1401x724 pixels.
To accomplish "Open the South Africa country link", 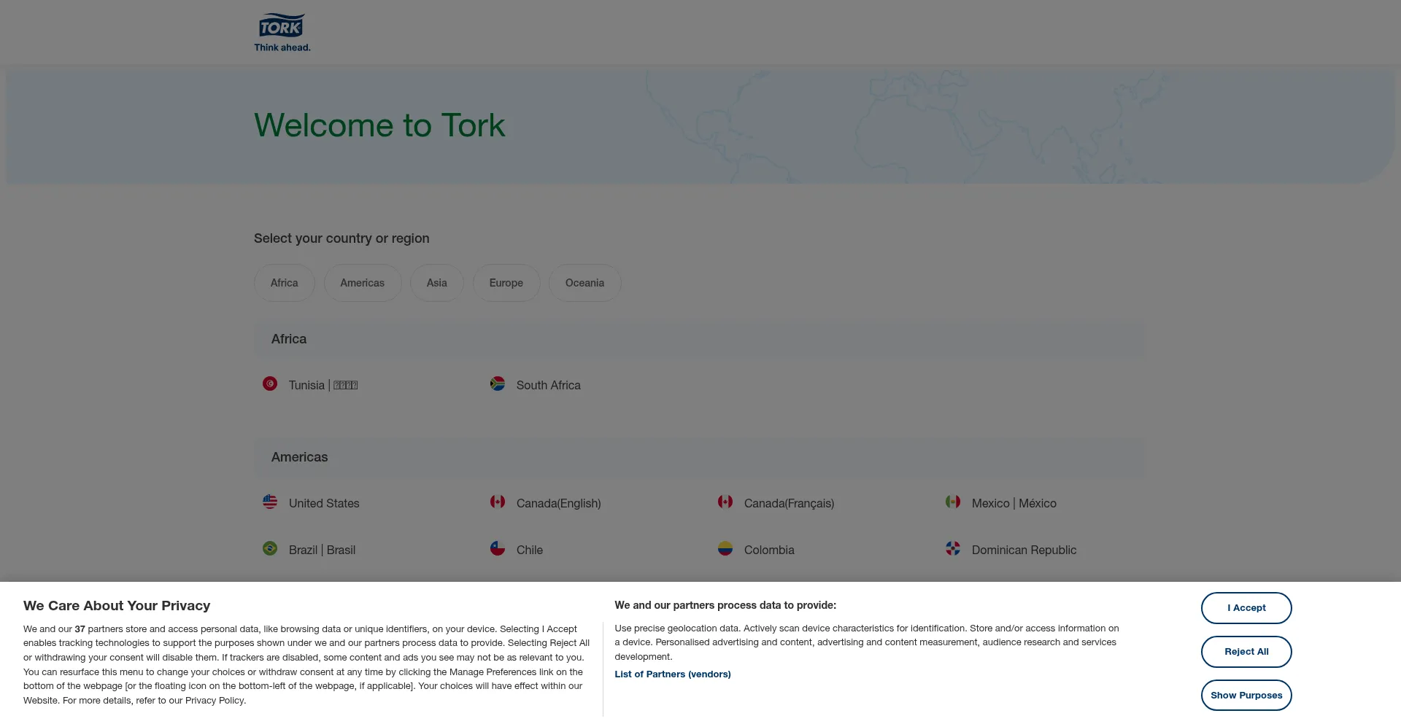I will (x=549, y=386).
